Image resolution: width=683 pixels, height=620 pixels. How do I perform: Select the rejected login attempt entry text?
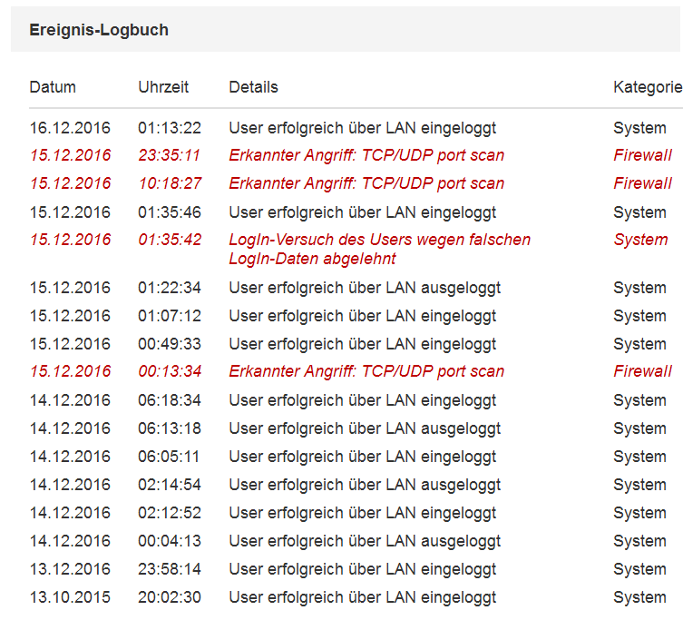[x=379, y=249]
